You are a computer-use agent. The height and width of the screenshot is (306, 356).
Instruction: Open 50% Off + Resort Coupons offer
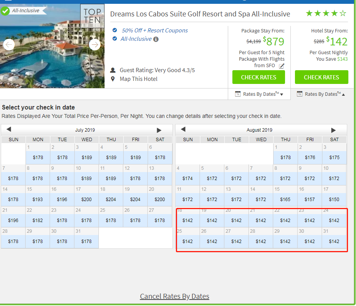155,31
